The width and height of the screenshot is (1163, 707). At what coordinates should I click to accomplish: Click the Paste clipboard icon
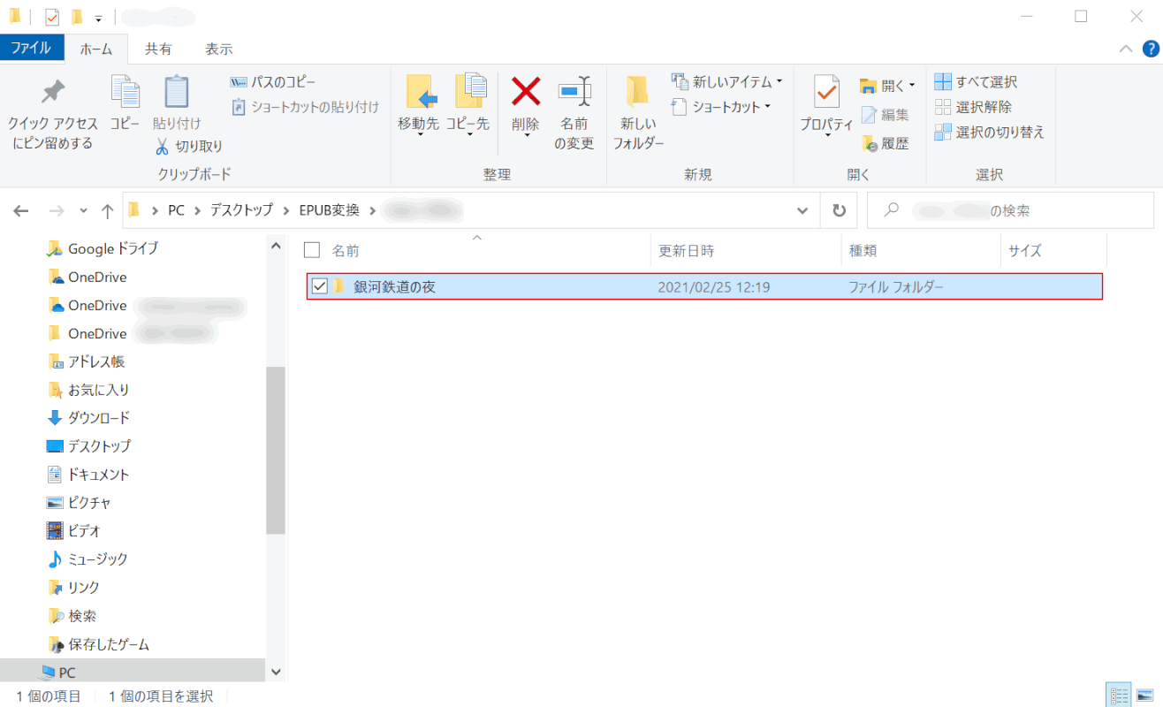[177, 92]
